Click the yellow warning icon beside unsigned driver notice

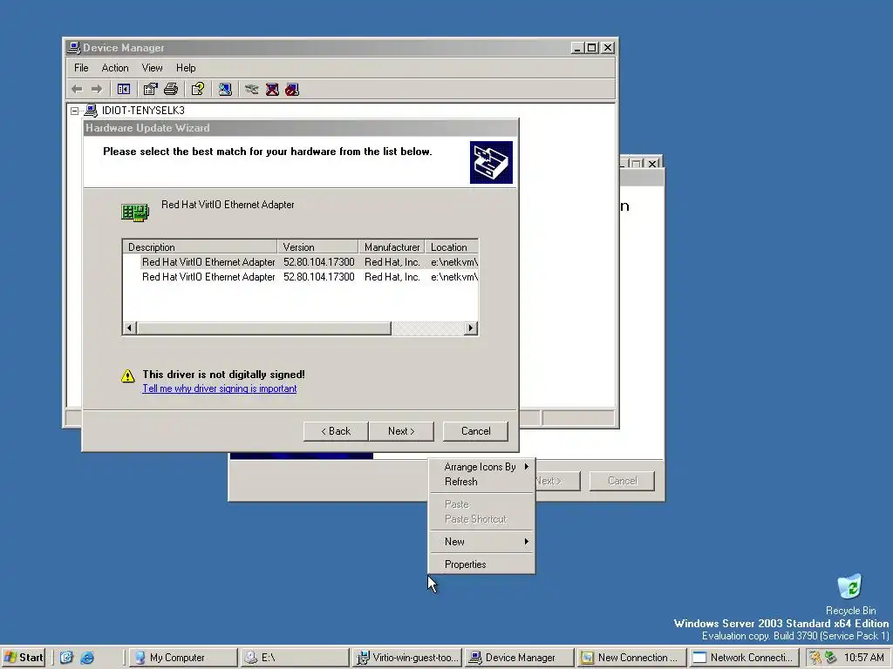pyautogui.click(x=127, y=375)
